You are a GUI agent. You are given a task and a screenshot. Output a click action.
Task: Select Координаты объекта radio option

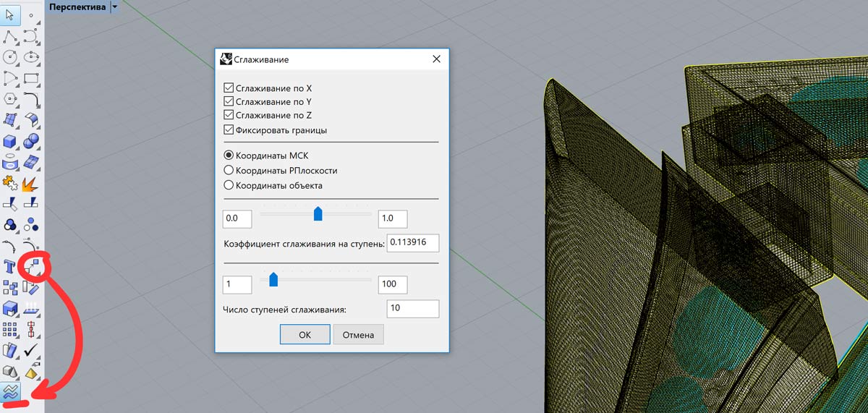pos(229,185)
